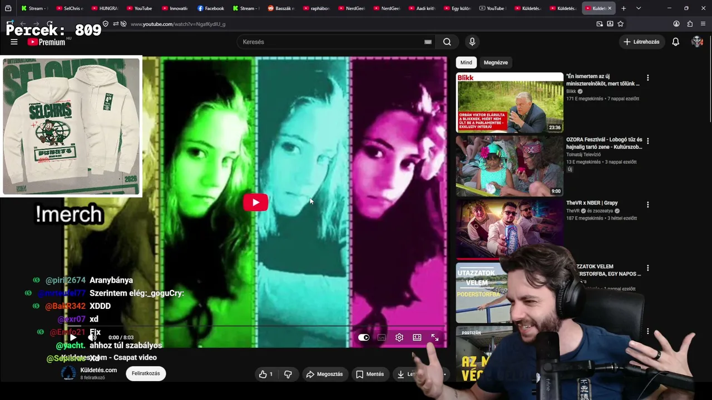The width and height of the screenshot is (712, 400).
Task: Open more options for the Grapy video
Action: [647, 204]
